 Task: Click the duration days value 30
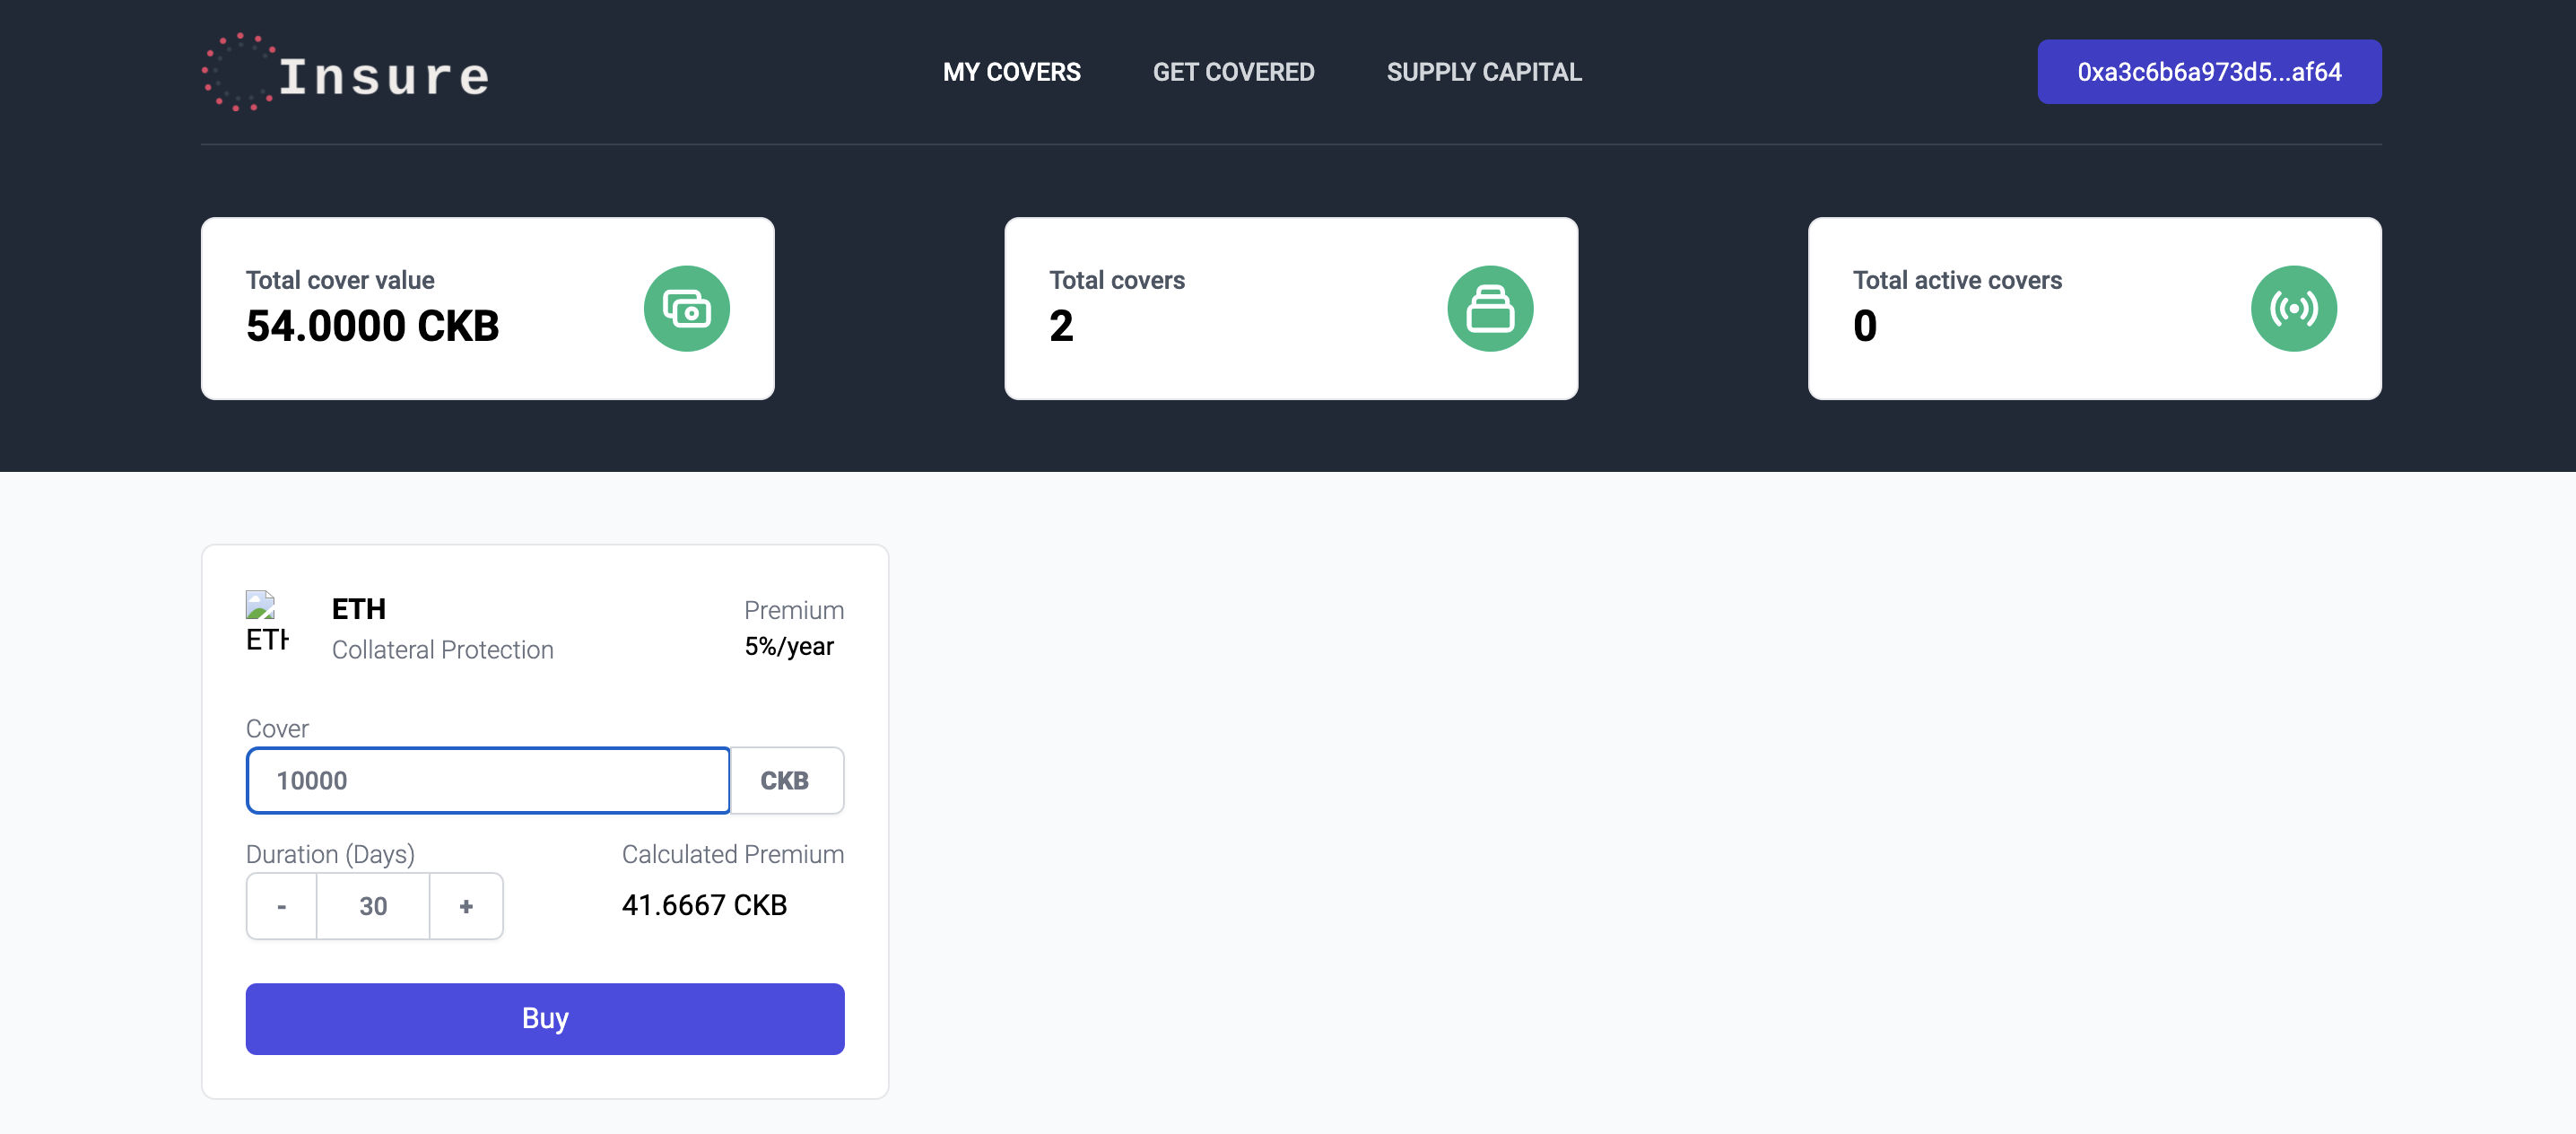[373, 906]
